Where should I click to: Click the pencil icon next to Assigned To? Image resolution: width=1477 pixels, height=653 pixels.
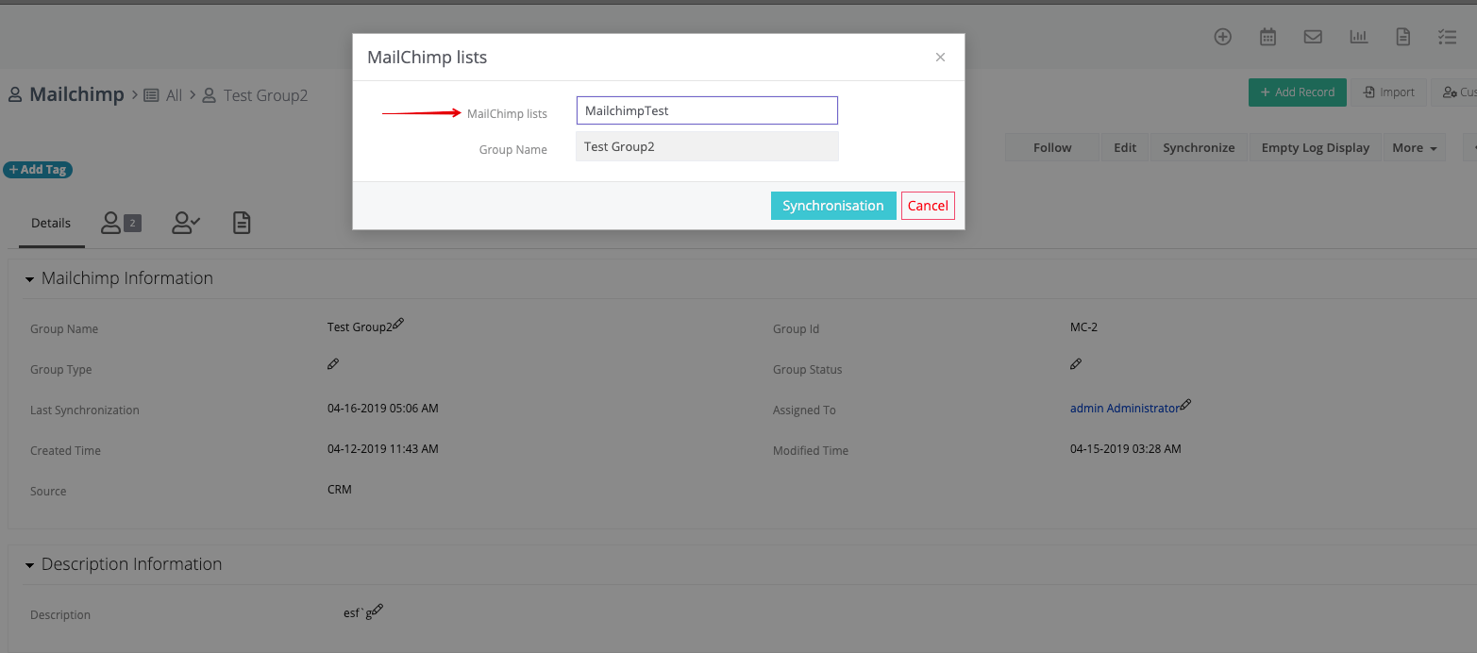tap(1187, 404)
